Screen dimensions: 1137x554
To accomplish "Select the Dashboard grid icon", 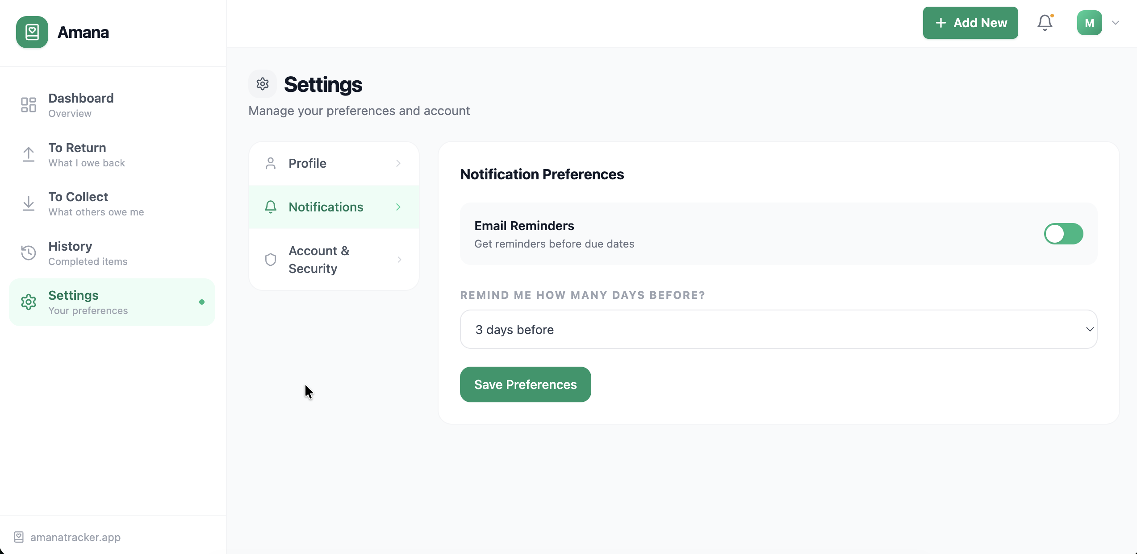I will coord(28,105).
